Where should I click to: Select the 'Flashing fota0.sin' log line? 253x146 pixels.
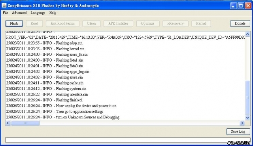pyautogui.click(x=45, y=66)
